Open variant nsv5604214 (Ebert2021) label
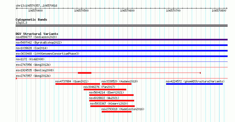 click(106, 92)
